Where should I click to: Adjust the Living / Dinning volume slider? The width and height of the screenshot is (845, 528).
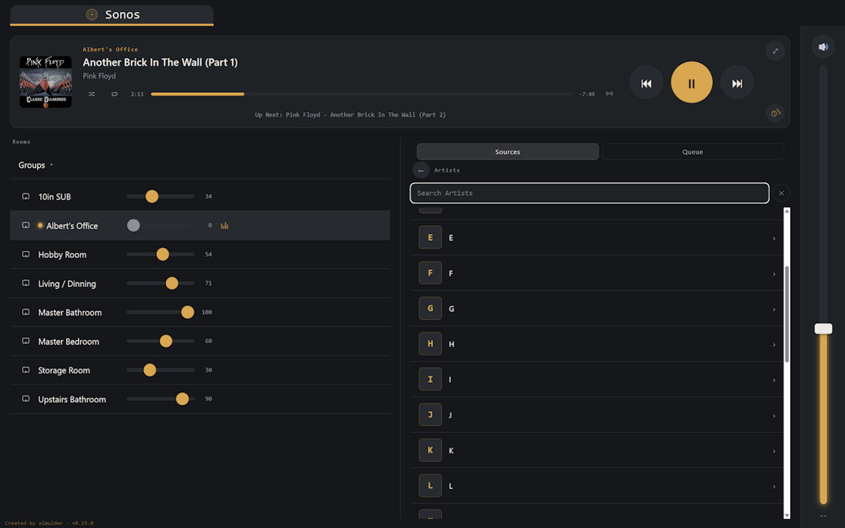coord(160,283)
